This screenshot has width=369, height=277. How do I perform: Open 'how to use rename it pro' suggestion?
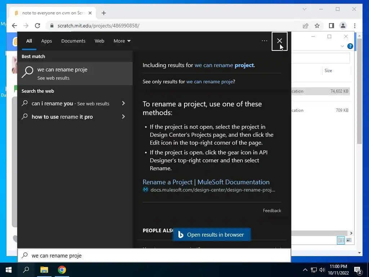click(x=62, y=116)
